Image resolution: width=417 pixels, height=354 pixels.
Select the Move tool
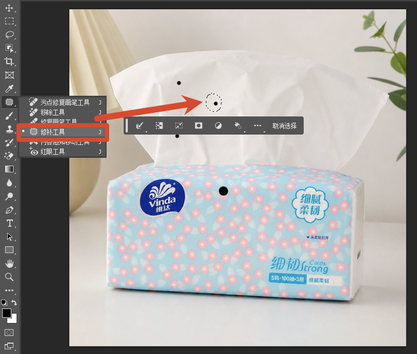(9, 8)
